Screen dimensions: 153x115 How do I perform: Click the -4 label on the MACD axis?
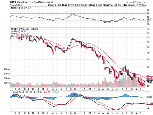tap(148, 108)
